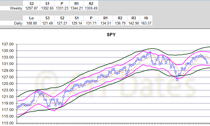Viewport: 210px width, 126px height.
Task: Select the Weekly R1 value 1344.21
Action: (77, 8)
